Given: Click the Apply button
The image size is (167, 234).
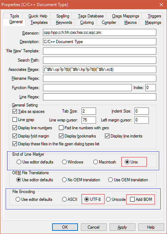Looking at the screenshot, I should click(122, 227).
